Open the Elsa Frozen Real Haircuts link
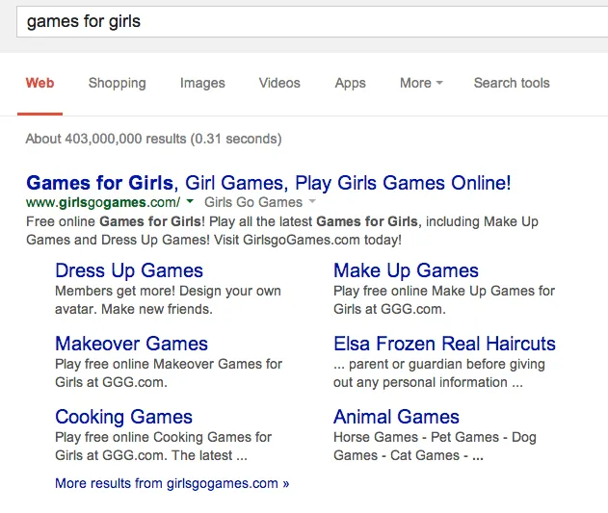The height and width of the screenshot is (513, 608). pos(444,344)
